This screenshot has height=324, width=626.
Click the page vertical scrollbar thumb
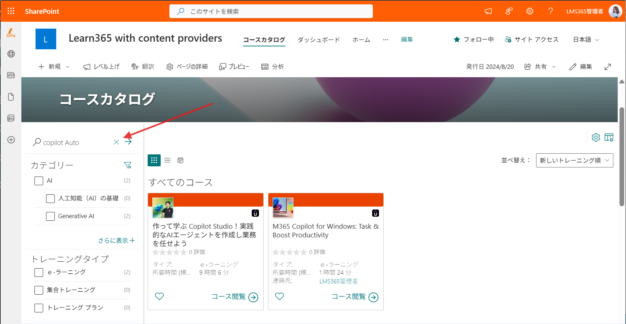(x=622, y=157)
